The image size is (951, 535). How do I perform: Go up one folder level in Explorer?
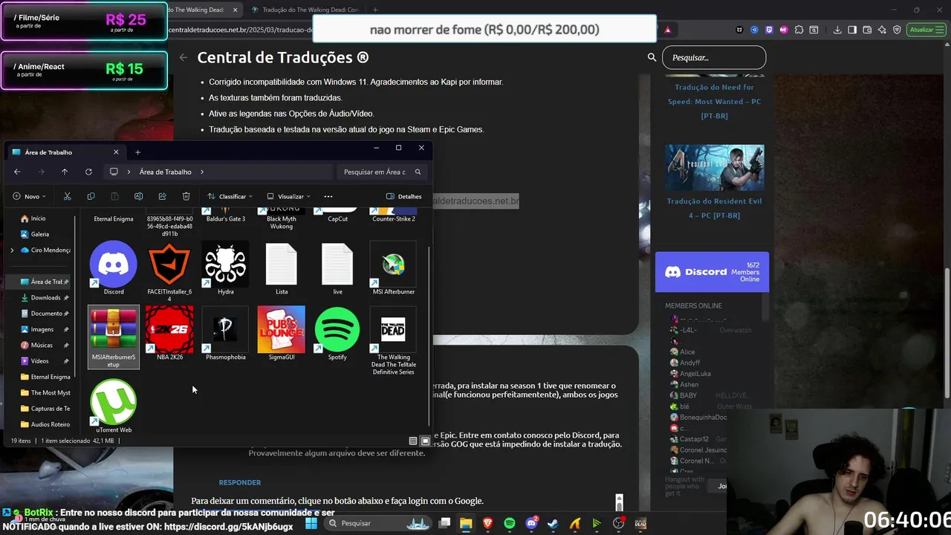click(65, 172)
